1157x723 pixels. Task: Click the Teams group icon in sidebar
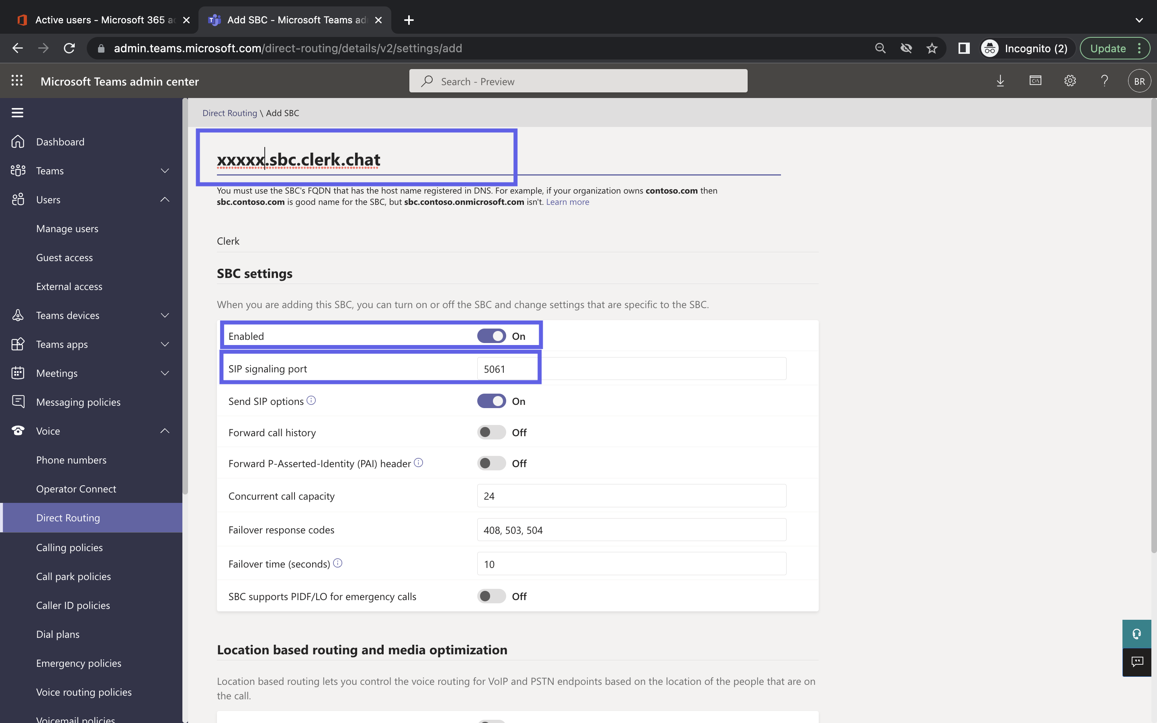tap(18, 171)
